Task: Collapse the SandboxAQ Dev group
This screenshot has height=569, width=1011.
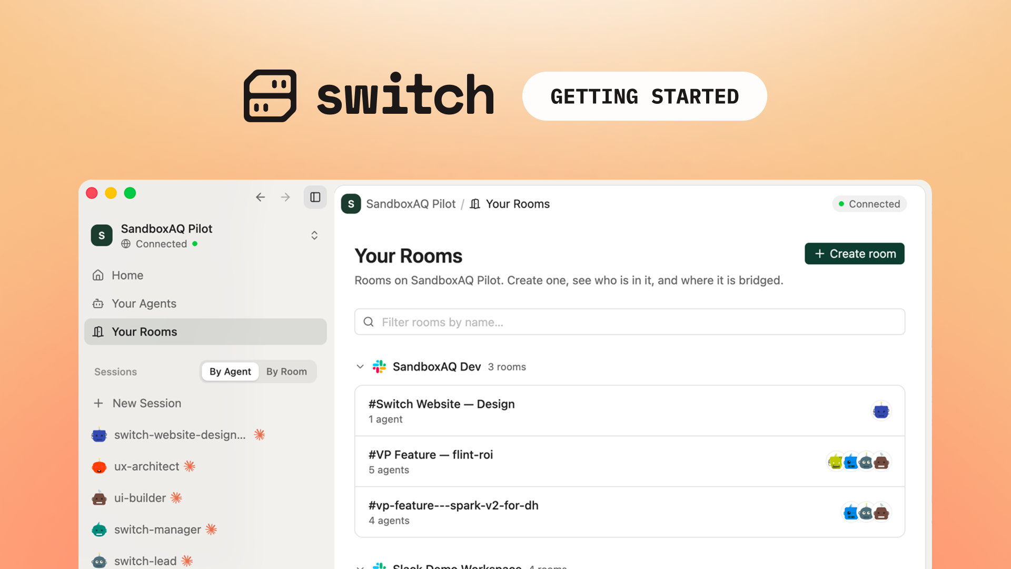Action: (x=360, y=367)
